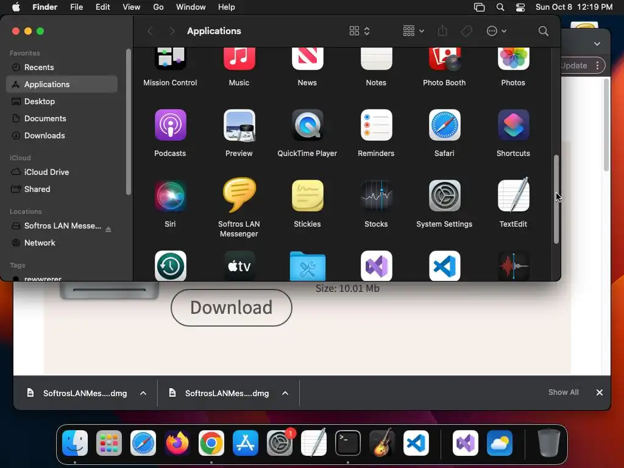Open GarageBand from the Dock
Image resolution: width=624 pixels, height=468 pixels.
[x=382, y=442]
